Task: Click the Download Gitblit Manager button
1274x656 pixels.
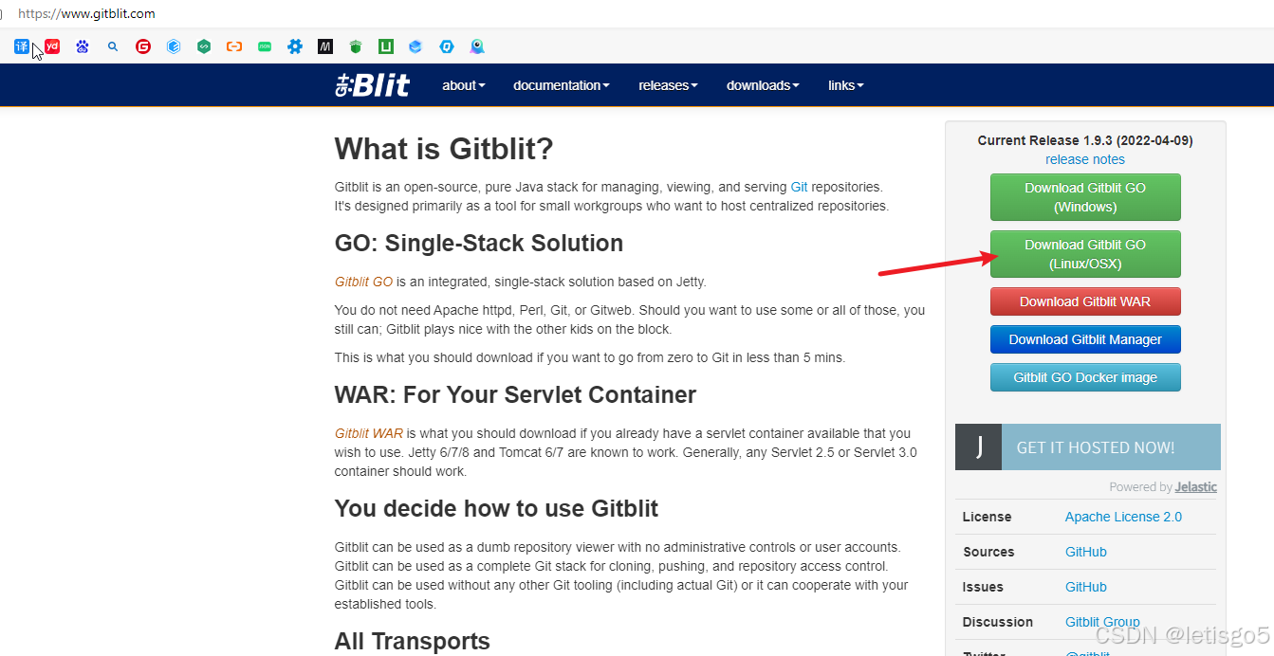Action: pyautogui.click(x=1085, y=339)
